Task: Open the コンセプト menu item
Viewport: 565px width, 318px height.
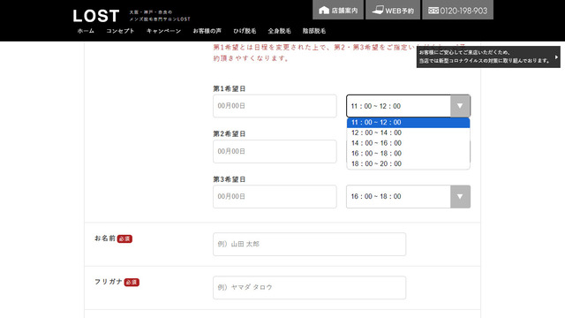Action: tap(120, 31)
